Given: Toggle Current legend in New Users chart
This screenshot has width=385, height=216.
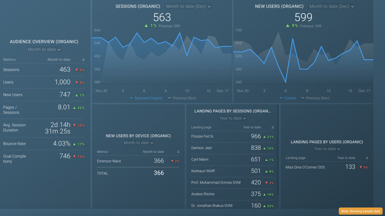Looking at the screenshot, I should (x=288, y=98).
